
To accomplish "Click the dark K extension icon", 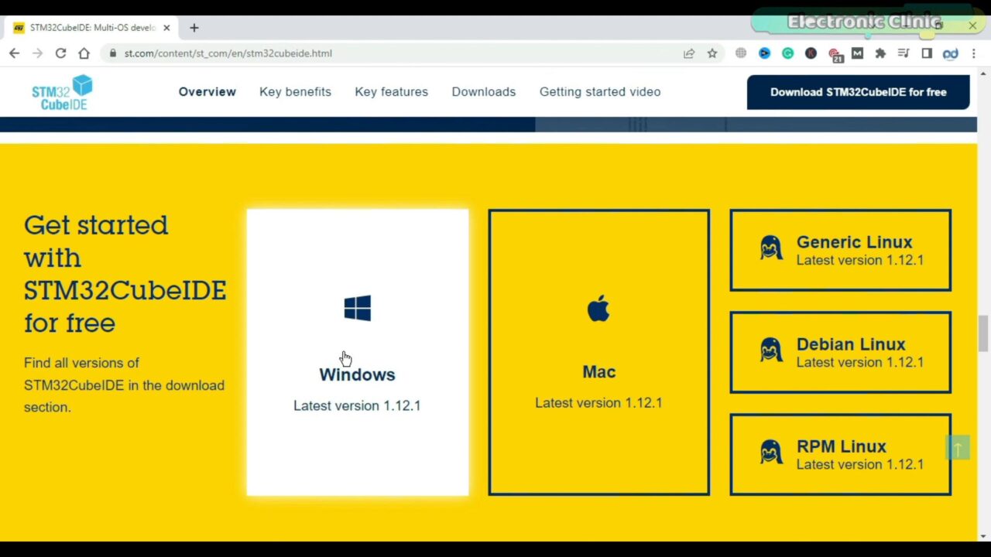I will (811, 53).
